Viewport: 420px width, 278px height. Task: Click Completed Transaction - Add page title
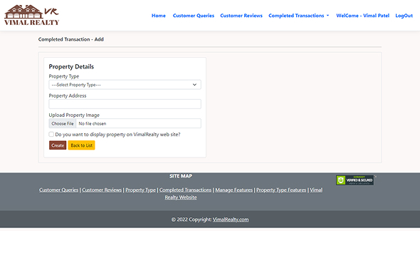click(x=71, y=39)
